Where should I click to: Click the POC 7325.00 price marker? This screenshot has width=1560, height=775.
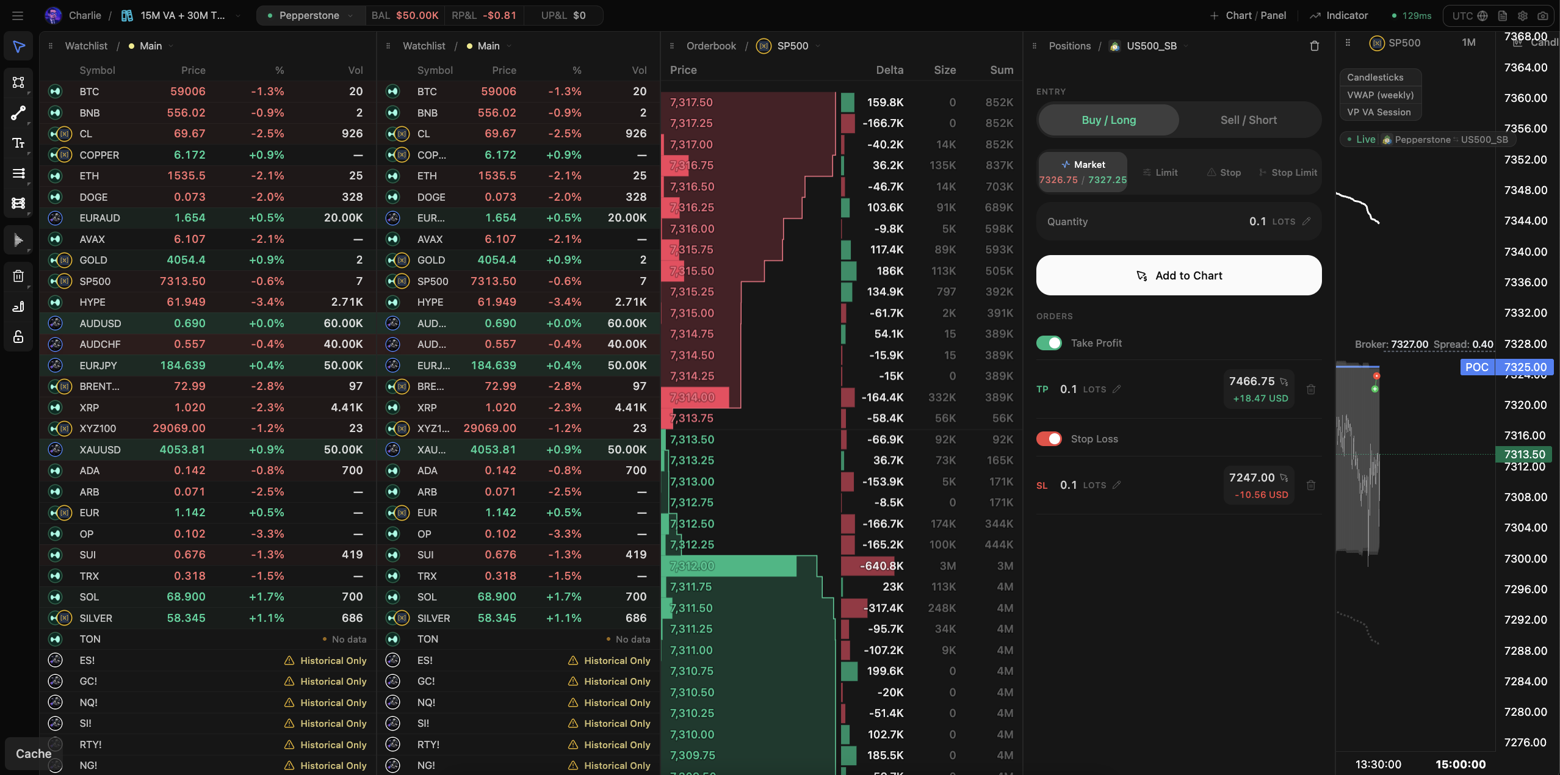point(1507,367)
